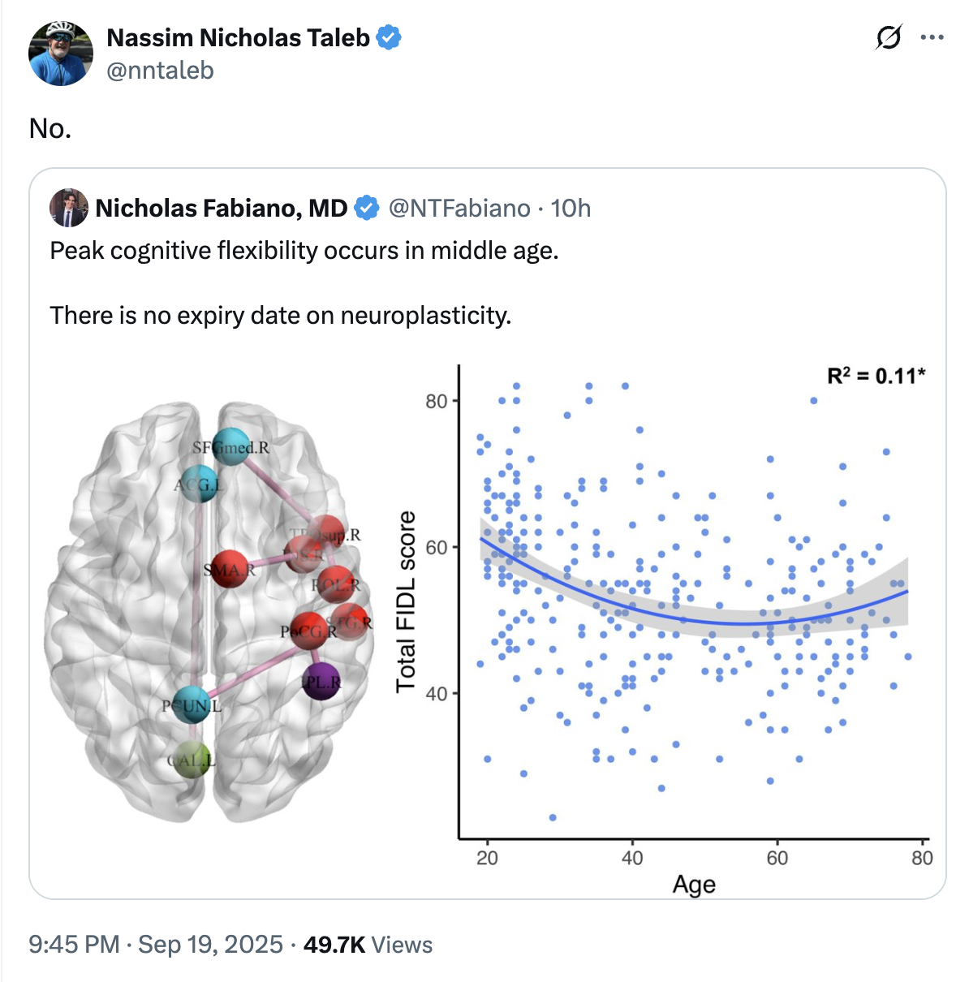Click the 9:45 PM Sep 19, 2025 timestamp
Image resolution: width=969 pixels, height=982 pixels.
tap(155, 945)
